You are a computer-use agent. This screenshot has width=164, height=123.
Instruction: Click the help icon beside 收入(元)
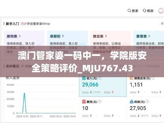(100, 78)
